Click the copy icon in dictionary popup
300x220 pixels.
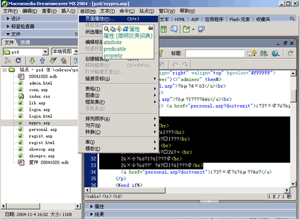coord(113,29)
